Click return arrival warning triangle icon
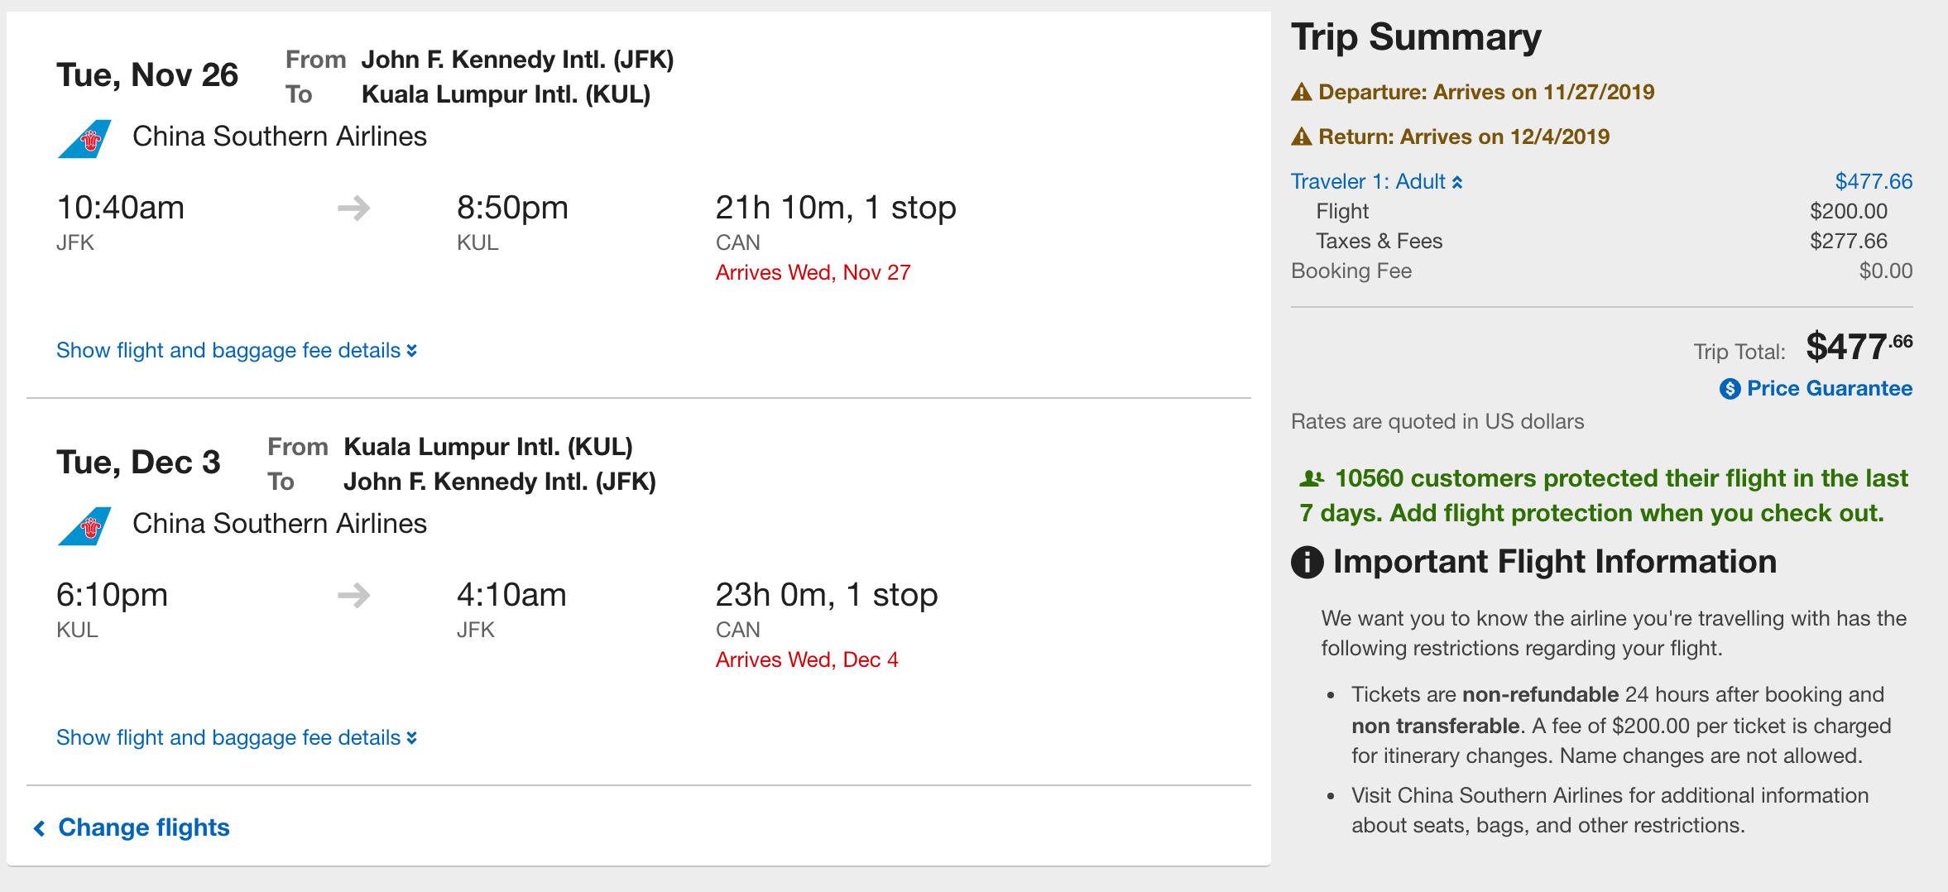This screenshot has width=1948, height=892. tap(1302, 137)
